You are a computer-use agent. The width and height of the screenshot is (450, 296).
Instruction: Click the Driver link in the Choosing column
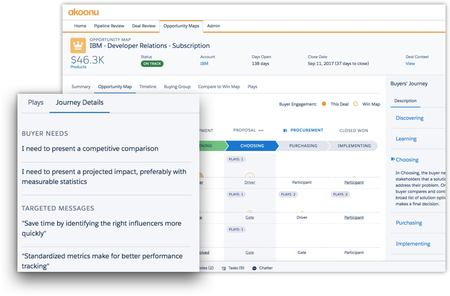pyautogui.click(x=249, y=183)
